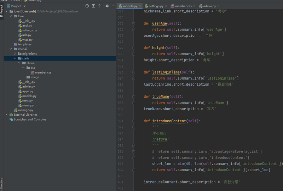Close the models.py tab
This screenshot has width=283, height=191.
[x=140, y=6]
